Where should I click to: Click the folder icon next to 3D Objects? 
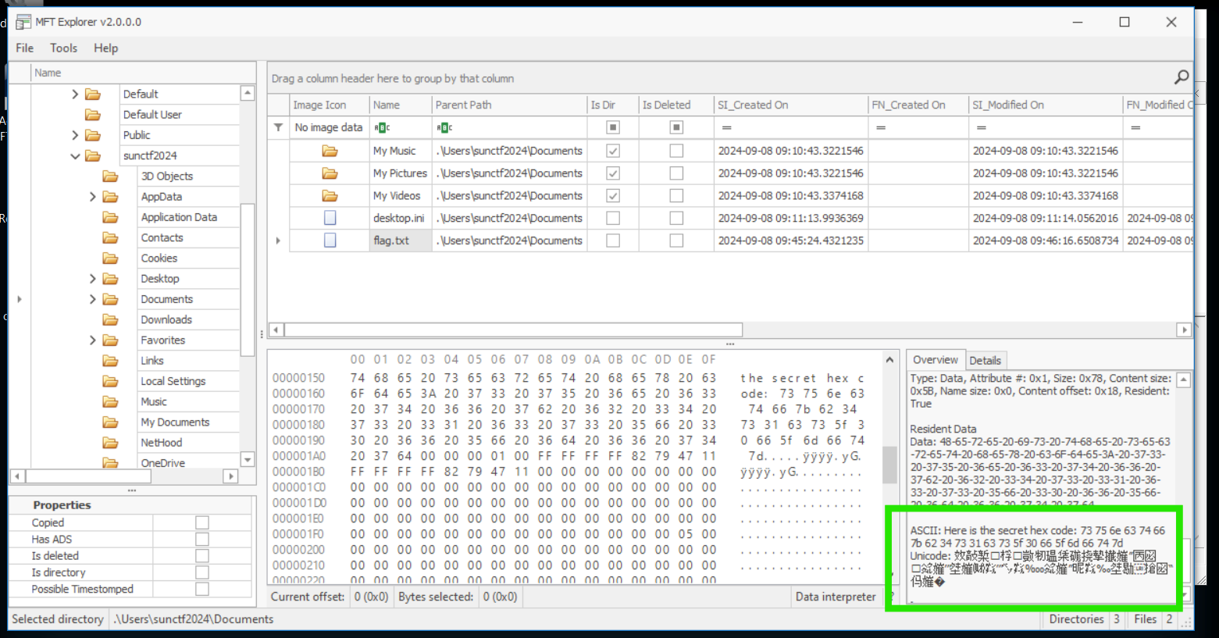(x=111, y=176)
